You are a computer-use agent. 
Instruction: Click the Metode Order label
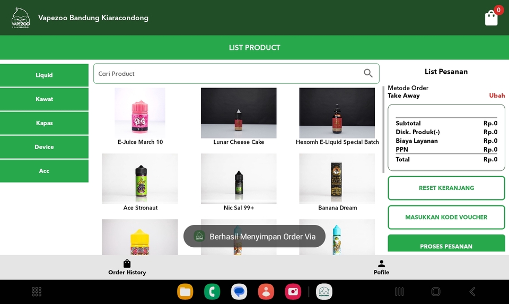[408, 88]
